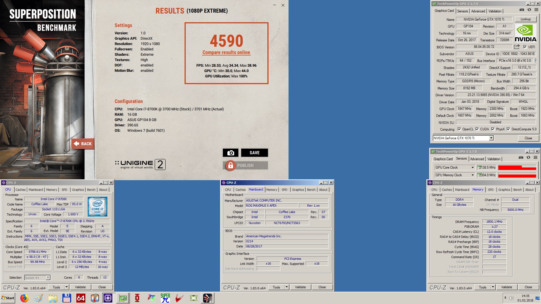Click the blue floppy disk taskbar icon
Screen dimensions: 541x304
[66, 298]
